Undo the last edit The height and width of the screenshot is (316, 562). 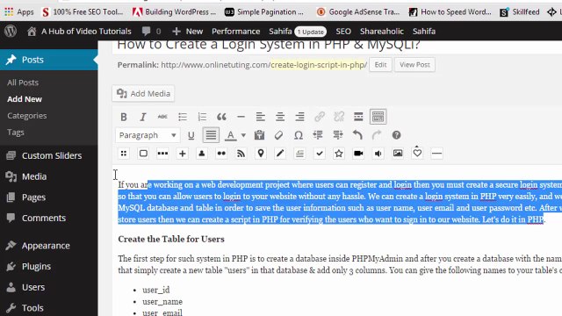357,135
